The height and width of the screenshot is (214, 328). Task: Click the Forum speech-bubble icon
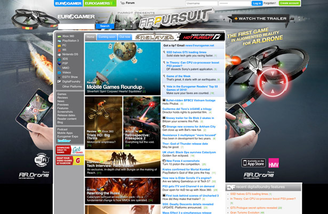point(123,3)
